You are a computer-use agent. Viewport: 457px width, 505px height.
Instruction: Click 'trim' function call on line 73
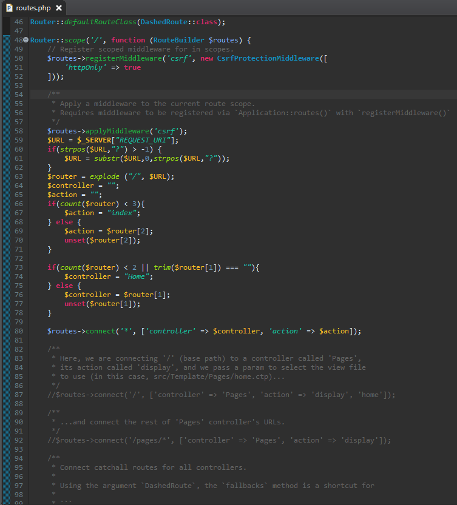coord(162,267)
